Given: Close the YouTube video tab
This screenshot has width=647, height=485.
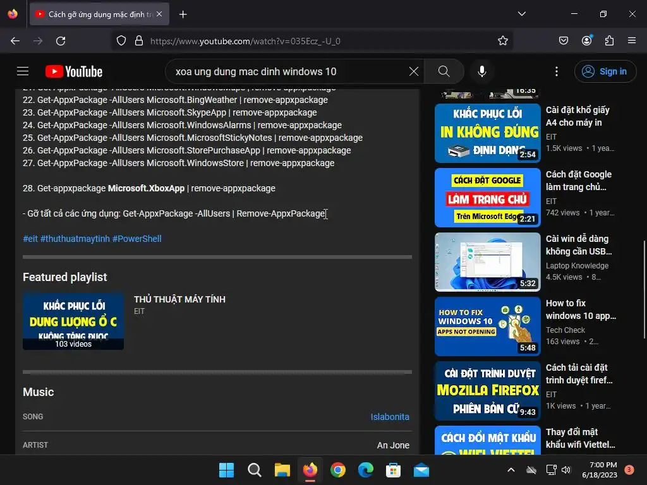Looking at the screenshot, I should click(x=159, y=14).
